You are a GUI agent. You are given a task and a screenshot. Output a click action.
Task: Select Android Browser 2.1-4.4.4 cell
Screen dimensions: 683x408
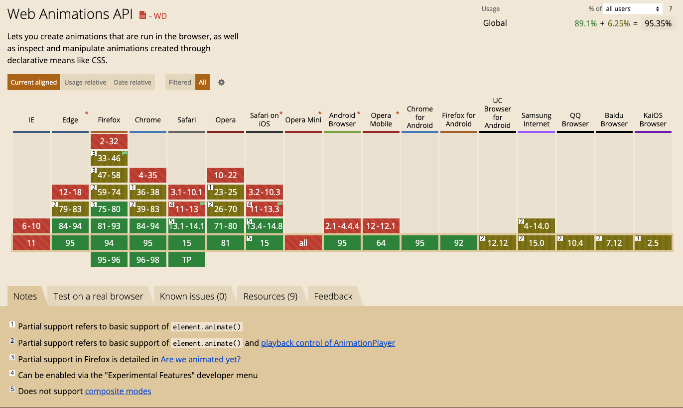pyautogui.click(x=342, y=226)
